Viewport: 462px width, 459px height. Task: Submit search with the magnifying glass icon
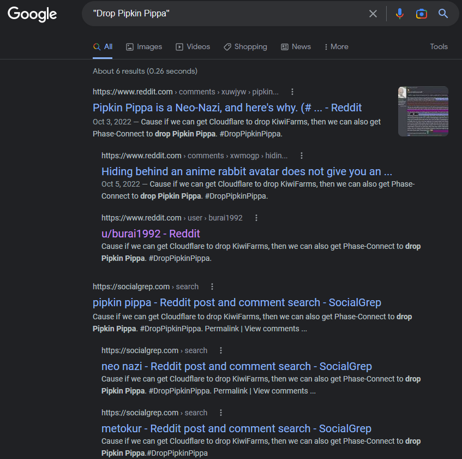443,14
